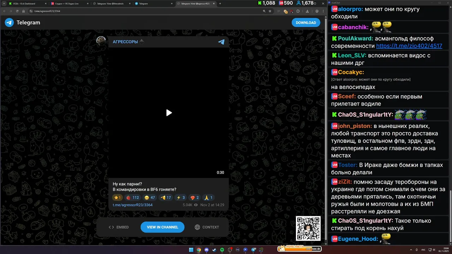Click the browser home icon
The width and height of the screenshot is (452, 254).
pos(23,11)
